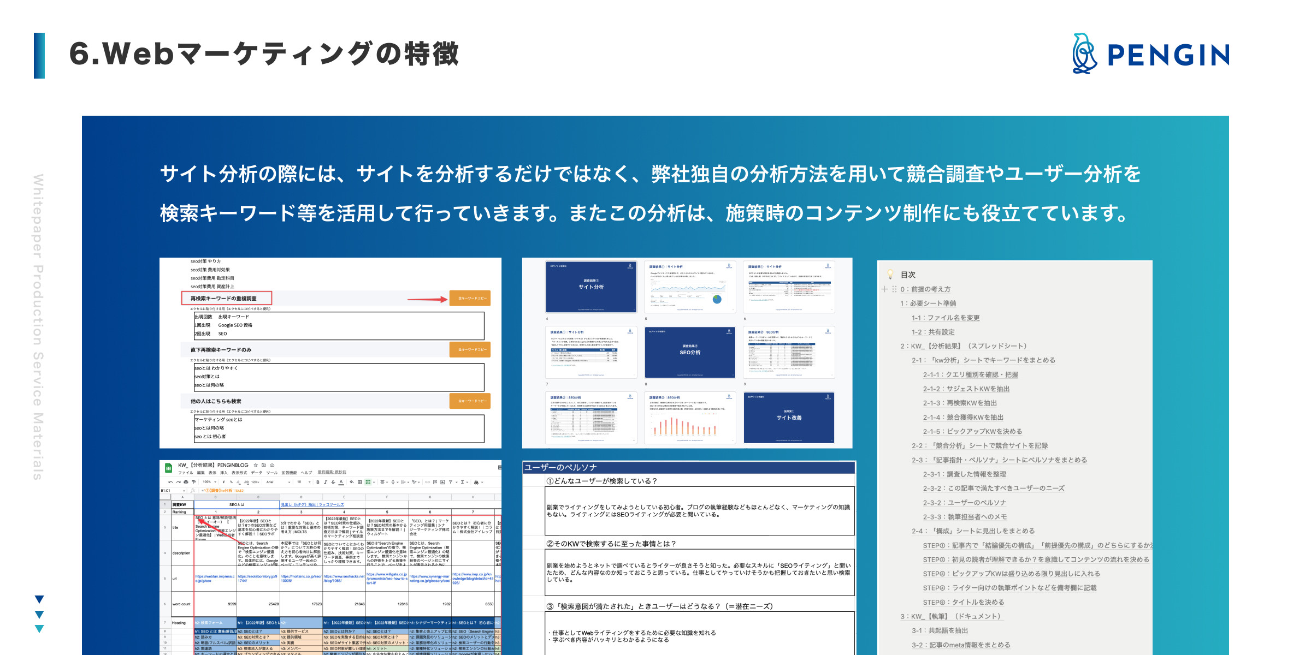Select the Paint format tool in Sheets toolbar
The image size is (1311, 655).
pyautogui.click(x=194, y=482)
